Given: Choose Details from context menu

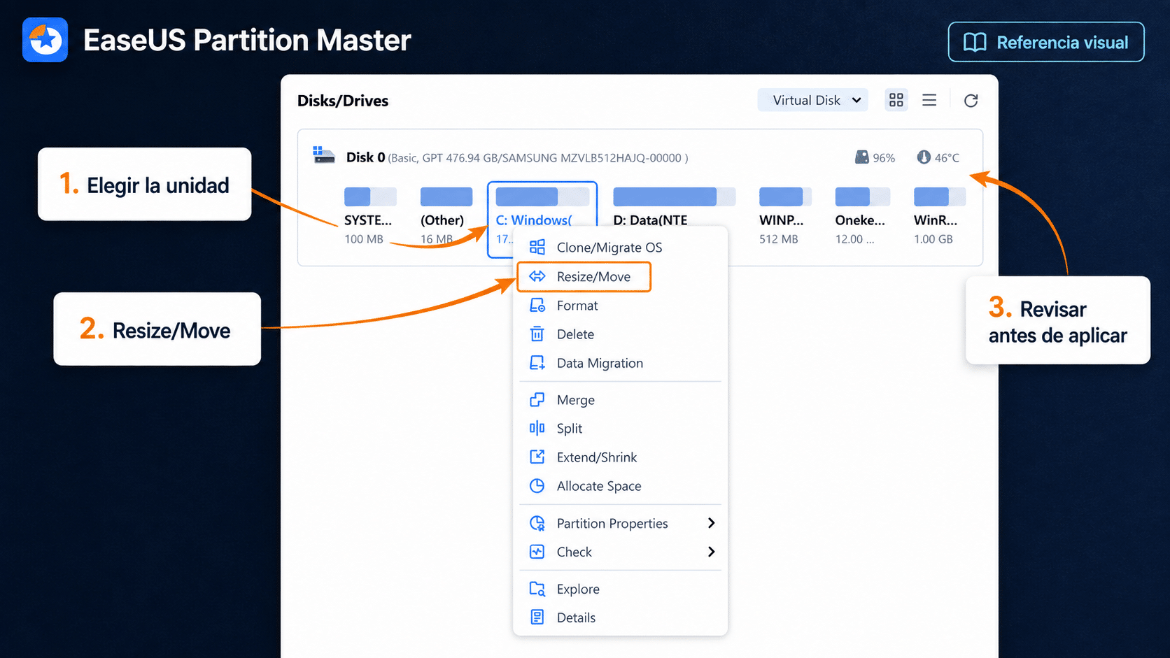Looking at the screenshot, I should 620,618.
